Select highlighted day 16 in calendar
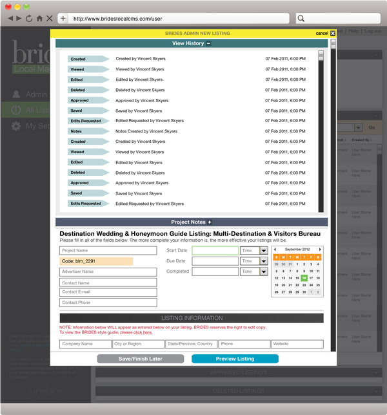This screenshot has width=387, height=415. pyautogui.click(x=304, y=278)
